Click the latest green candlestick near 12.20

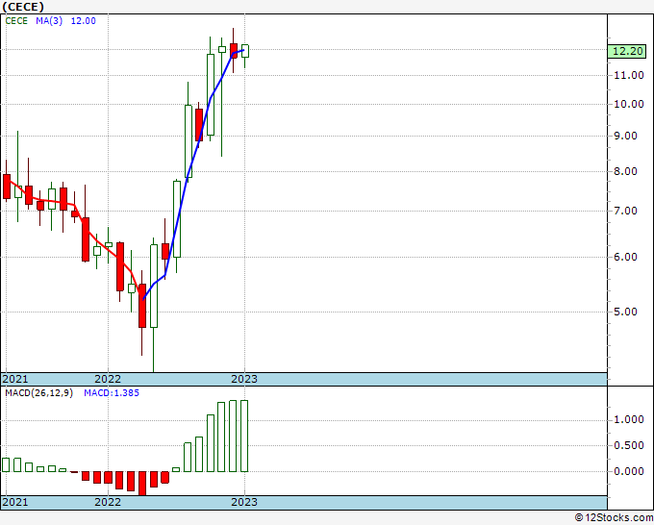coord(245,51)
